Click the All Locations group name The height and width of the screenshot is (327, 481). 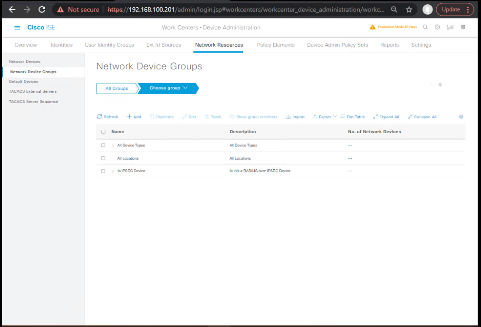[128, 158]
